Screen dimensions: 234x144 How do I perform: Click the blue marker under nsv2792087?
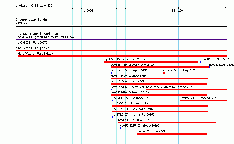click(x=113, y=117)
